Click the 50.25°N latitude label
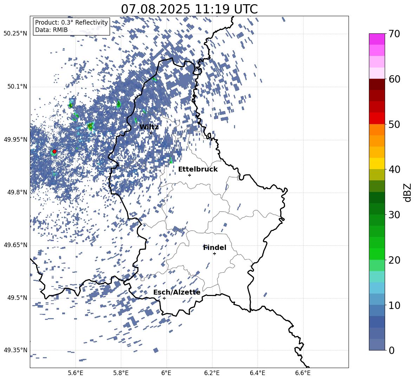This screenshot has width=416, height=380. point(15,34)
